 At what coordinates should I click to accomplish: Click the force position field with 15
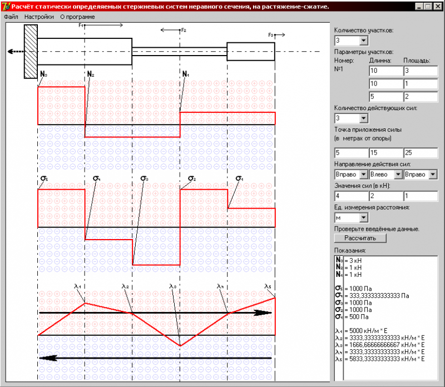click(386, 153)
